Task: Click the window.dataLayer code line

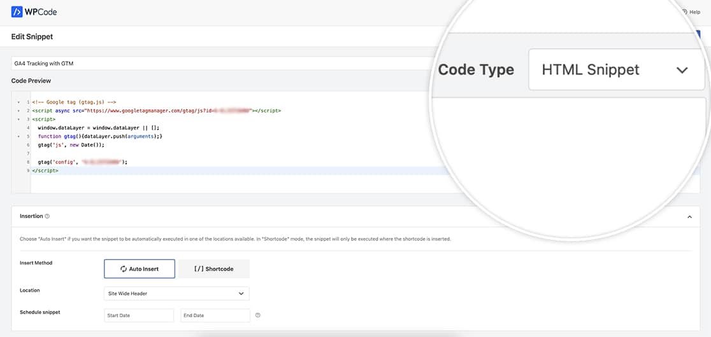Action: point(98,128)
